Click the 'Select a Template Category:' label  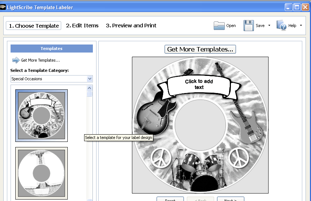tap(39, 70)
